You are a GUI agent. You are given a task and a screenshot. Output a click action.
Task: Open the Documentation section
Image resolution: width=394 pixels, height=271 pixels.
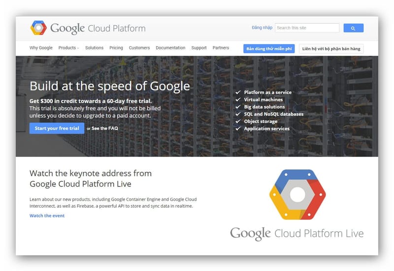(x=170, y=48)
